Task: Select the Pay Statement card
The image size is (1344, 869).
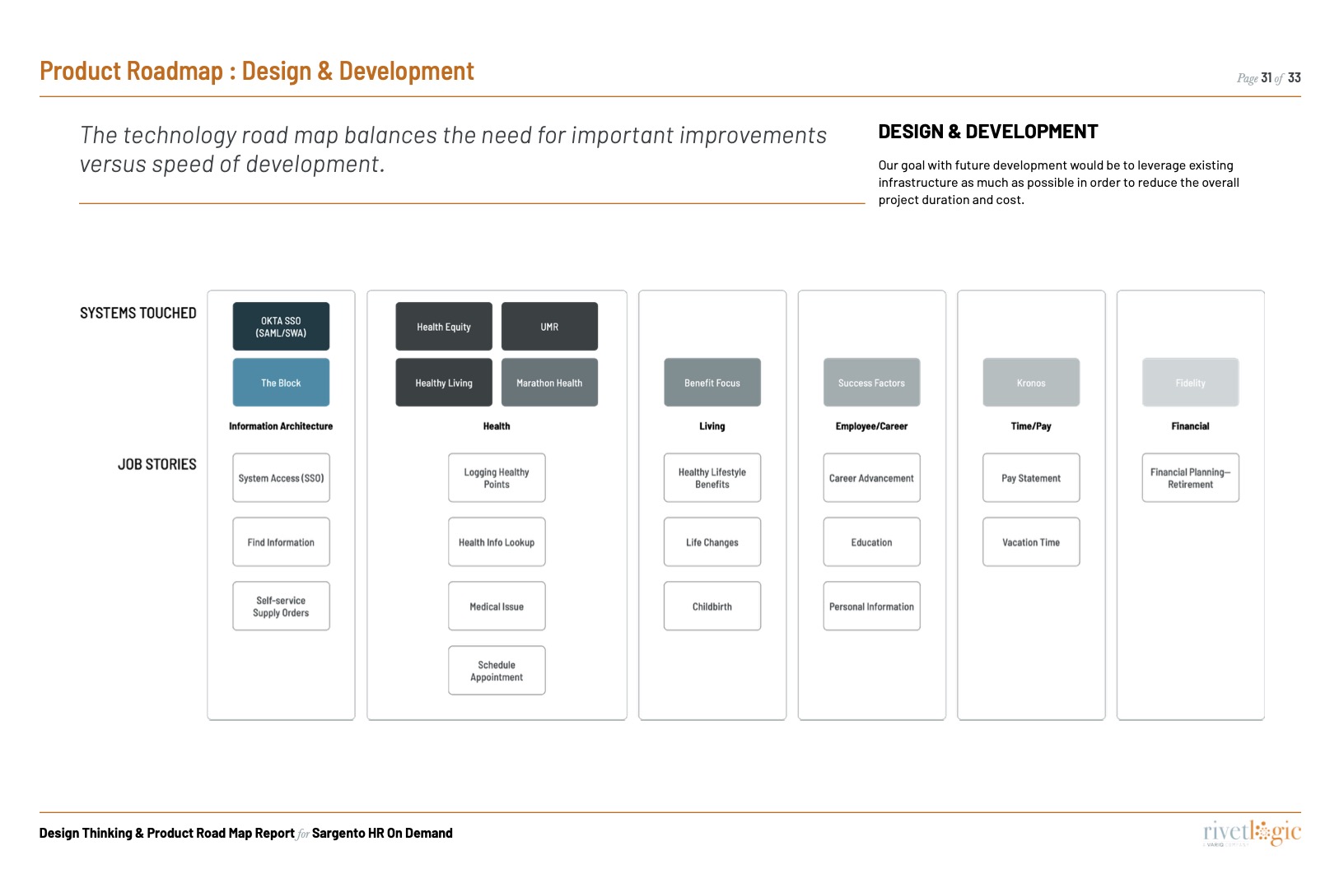Action: (x=1031, y=478)
